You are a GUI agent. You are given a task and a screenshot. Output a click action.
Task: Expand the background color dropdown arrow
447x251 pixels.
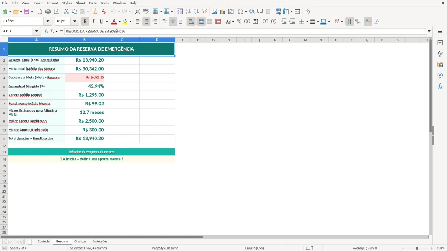click(x=130, y=22)
